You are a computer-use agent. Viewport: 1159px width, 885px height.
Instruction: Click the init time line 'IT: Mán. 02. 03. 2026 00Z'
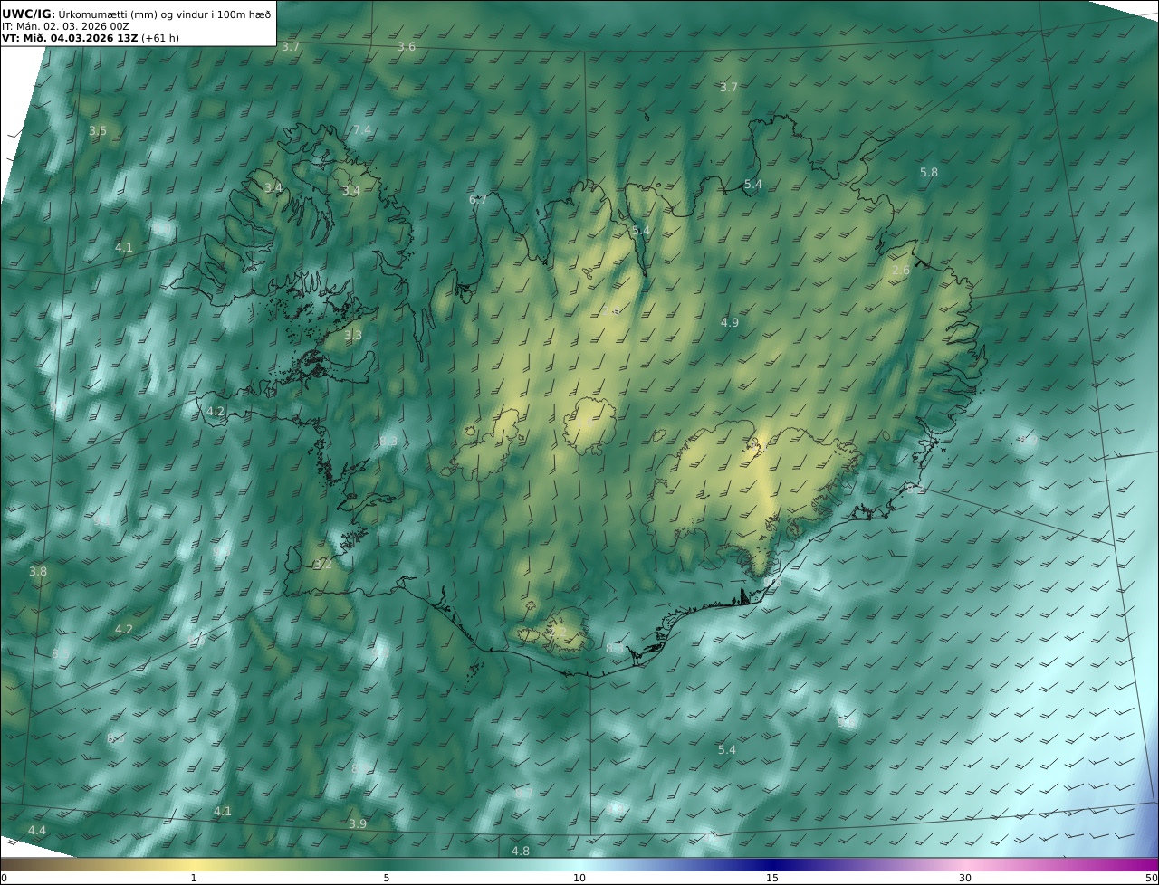67,26
